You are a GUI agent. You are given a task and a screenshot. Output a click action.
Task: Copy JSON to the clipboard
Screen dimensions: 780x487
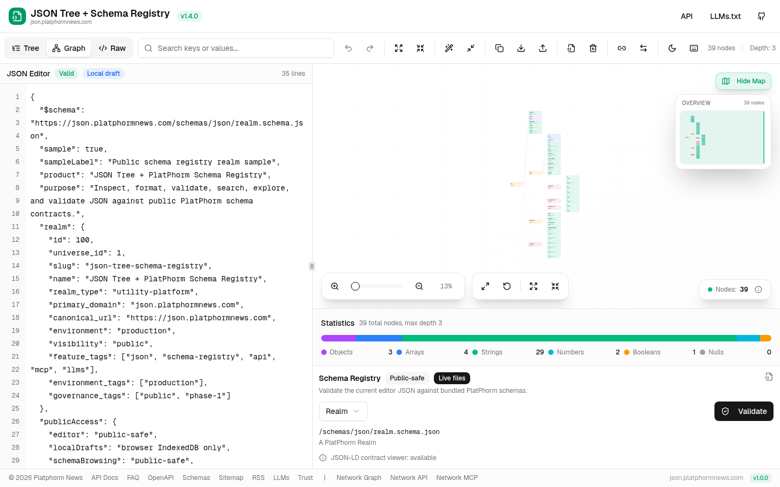click(499, 48)
